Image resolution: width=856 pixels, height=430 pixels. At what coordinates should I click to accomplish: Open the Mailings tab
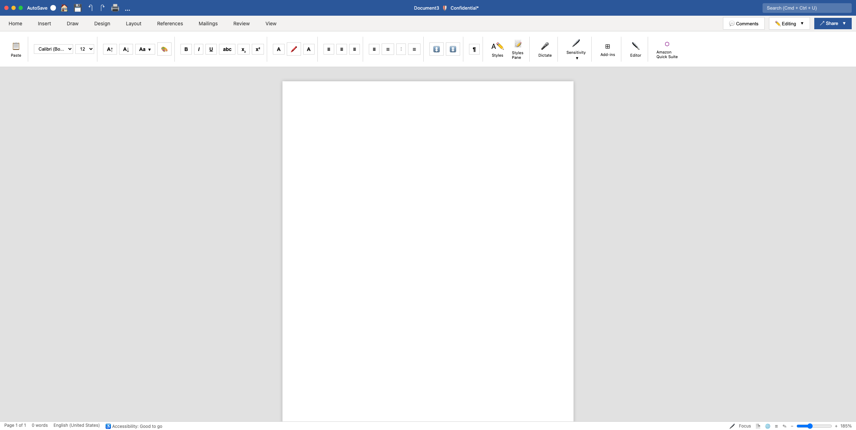click(208, 23)
